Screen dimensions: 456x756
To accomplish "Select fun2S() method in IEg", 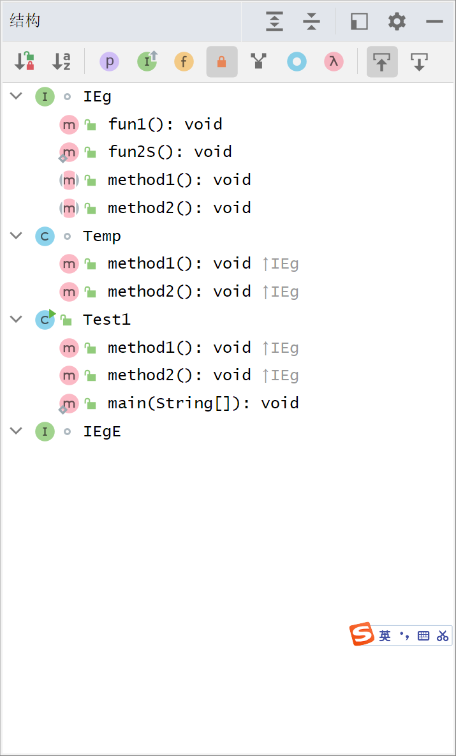I will 170,152.
